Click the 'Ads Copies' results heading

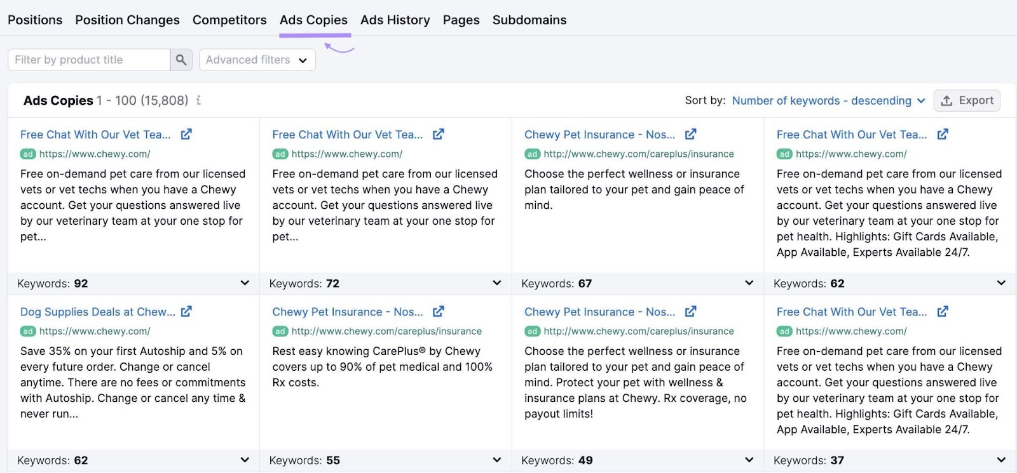58,100
